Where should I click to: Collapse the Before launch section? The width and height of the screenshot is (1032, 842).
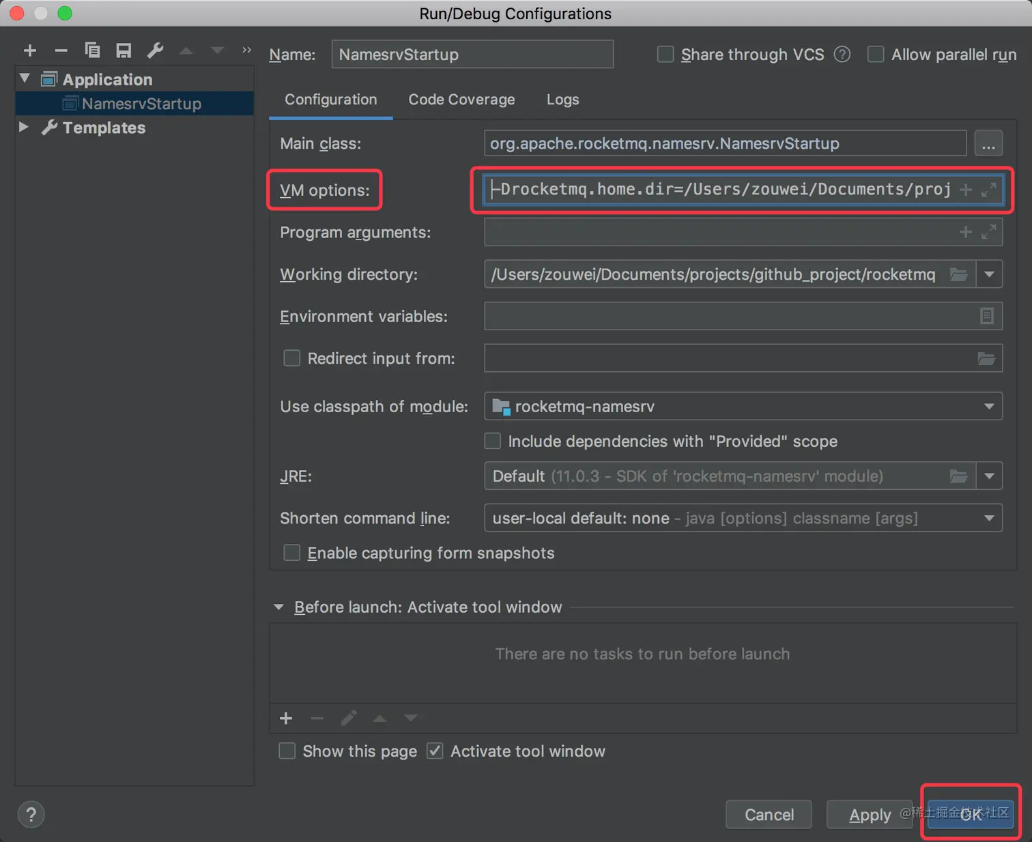[x=278, y=607]
